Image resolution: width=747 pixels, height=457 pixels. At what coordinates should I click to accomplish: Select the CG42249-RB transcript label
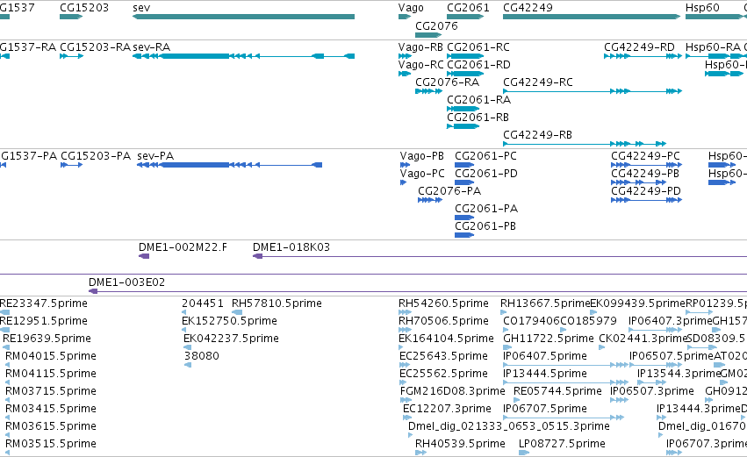(x=537, y=135)
